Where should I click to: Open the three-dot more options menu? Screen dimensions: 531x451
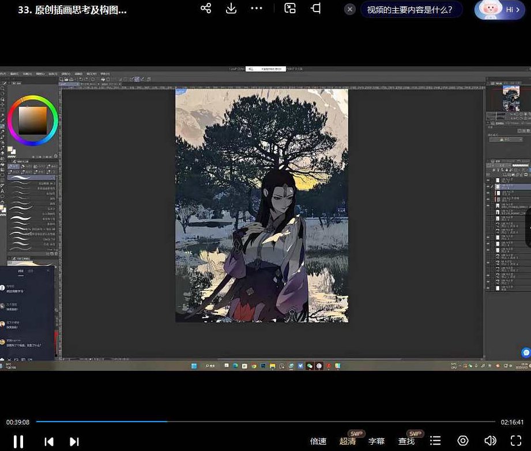[x=257, y=9]
